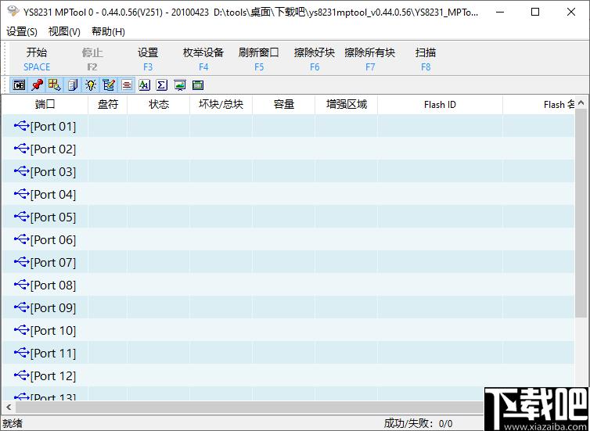Click the picture slideshow screen icon
Viewport: 590px width, 431px height.
click(x=180, y=85)
